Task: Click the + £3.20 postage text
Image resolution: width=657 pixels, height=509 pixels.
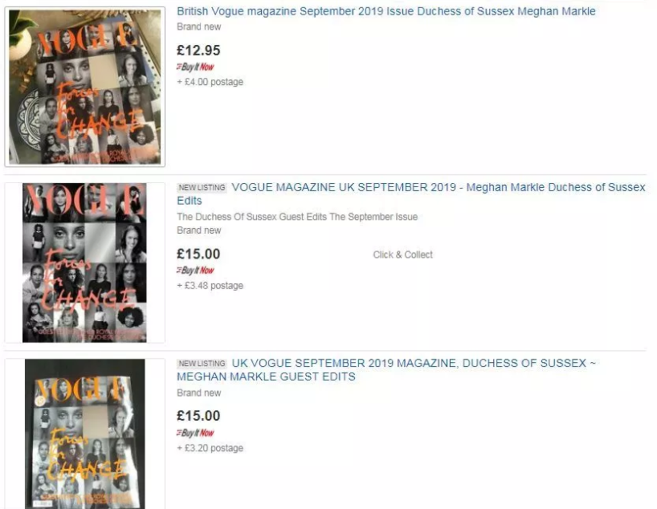Action: [210, 448]
